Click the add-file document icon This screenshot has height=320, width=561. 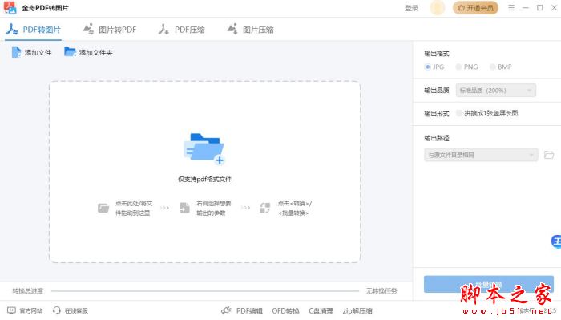[16, 52]
